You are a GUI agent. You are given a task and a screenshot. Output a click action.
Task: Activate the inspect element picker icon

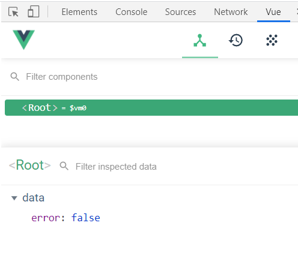(13, 11)
